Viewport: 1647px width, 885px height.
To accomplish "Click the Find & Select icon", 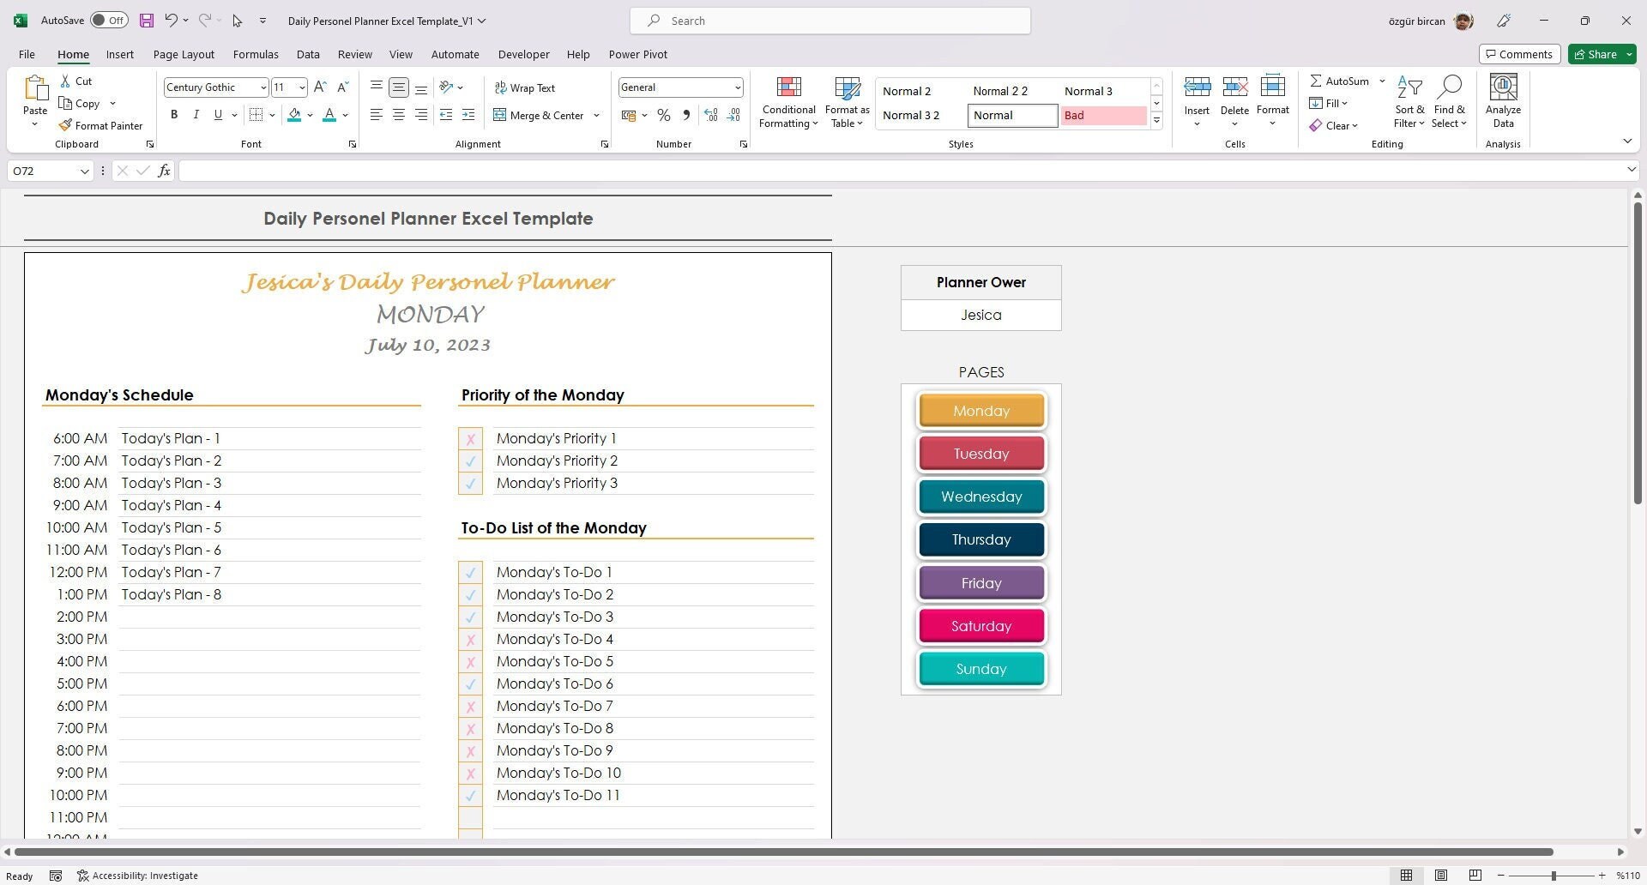I will (1450, 100).
